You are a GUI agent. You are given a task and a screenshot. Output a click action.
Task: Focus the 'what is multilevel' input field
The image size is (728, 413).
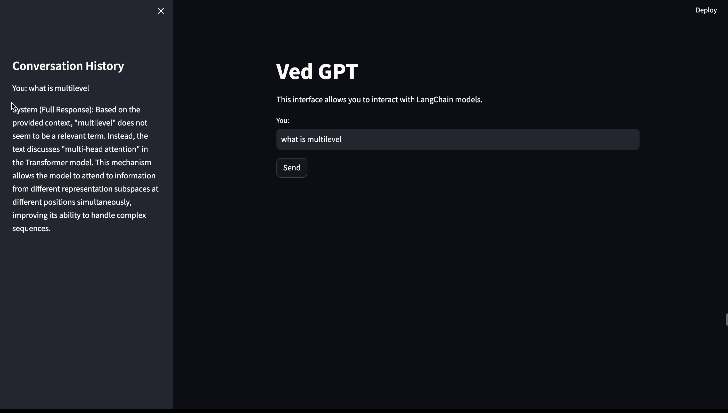point(458,139)
